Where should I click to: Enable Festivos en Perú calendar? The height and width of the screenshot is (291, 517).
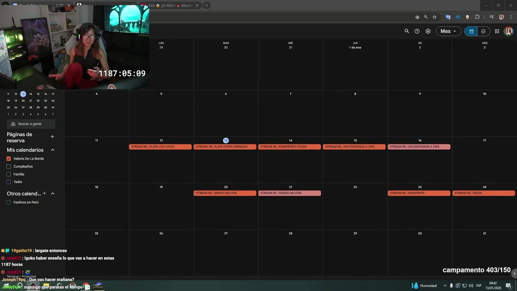coord(8,202)
